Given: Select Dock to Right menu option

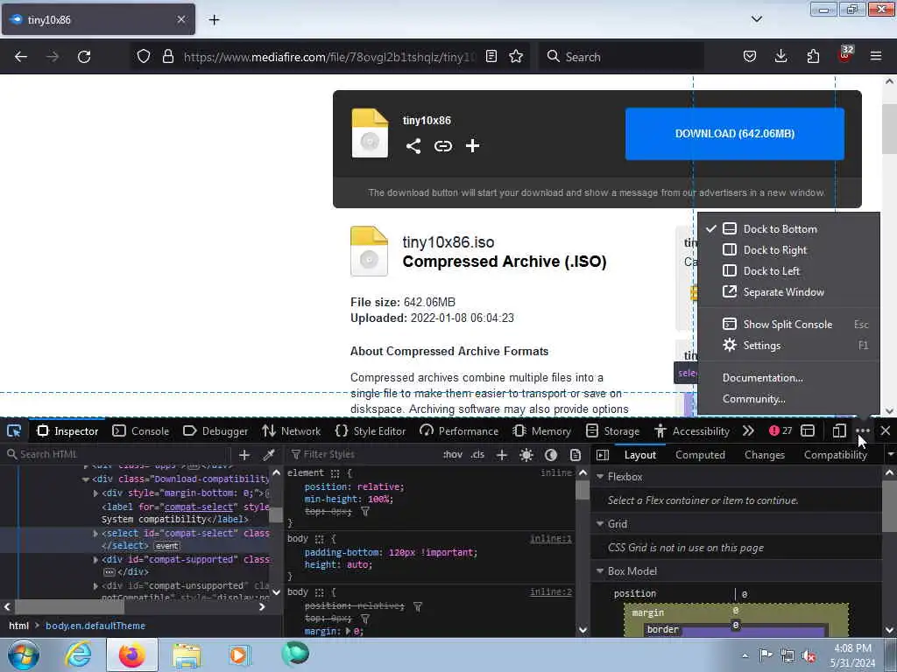Looking at the screenshot, I should [x=789, y=249].
